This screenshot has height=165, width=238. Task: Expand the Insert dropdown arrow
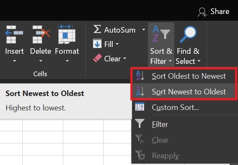14,61
